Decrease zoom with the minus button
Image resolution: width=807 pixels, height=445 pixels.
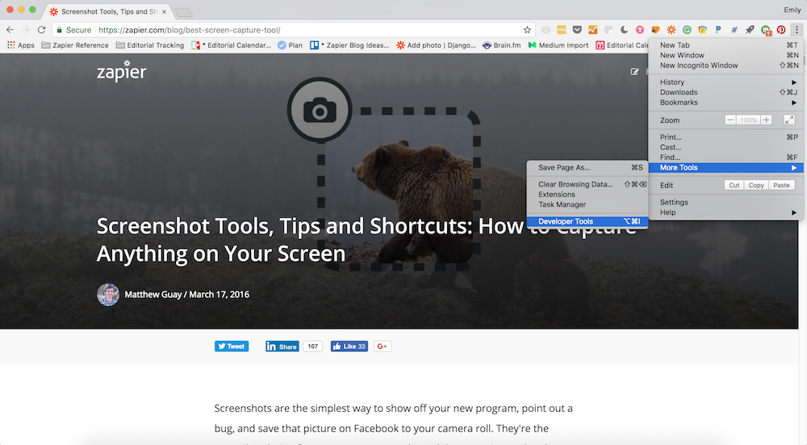[730, 120]
